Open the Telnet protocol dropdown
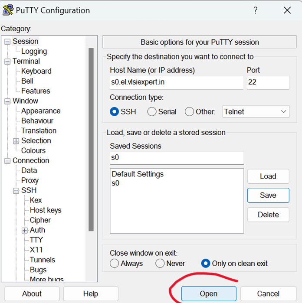 coord(256,112)
